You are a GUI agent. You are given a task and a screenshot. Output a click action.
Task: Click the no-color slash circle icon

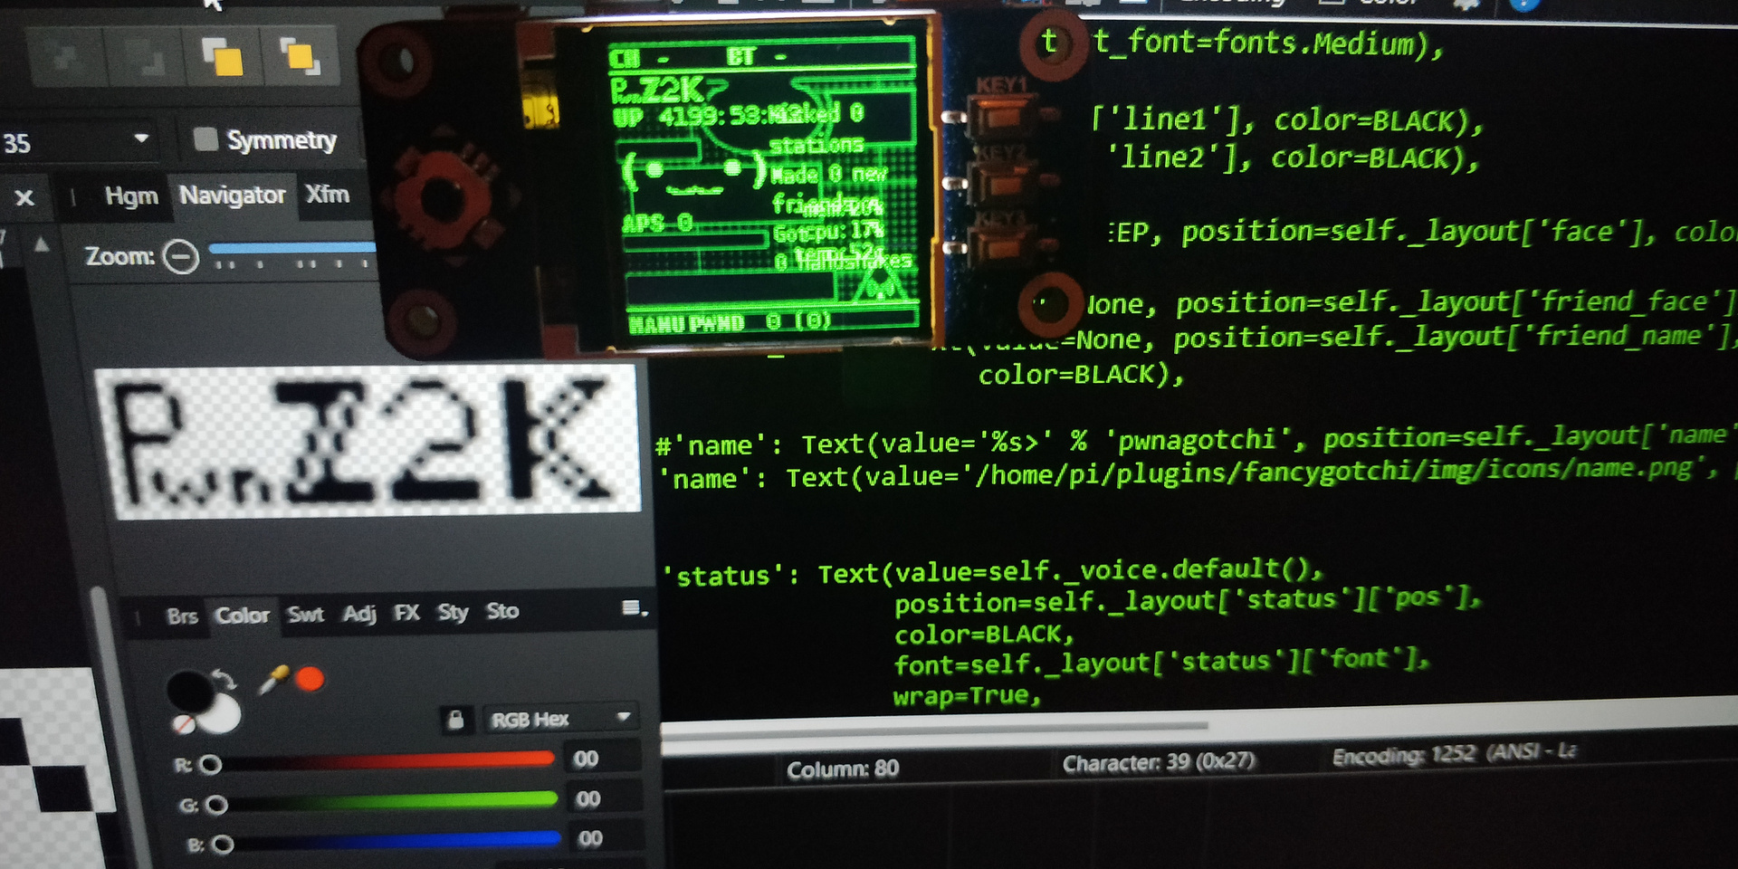184,723
